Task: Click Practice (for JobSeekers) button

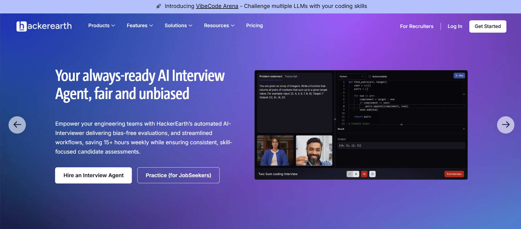Action: [x=178, y=175]
